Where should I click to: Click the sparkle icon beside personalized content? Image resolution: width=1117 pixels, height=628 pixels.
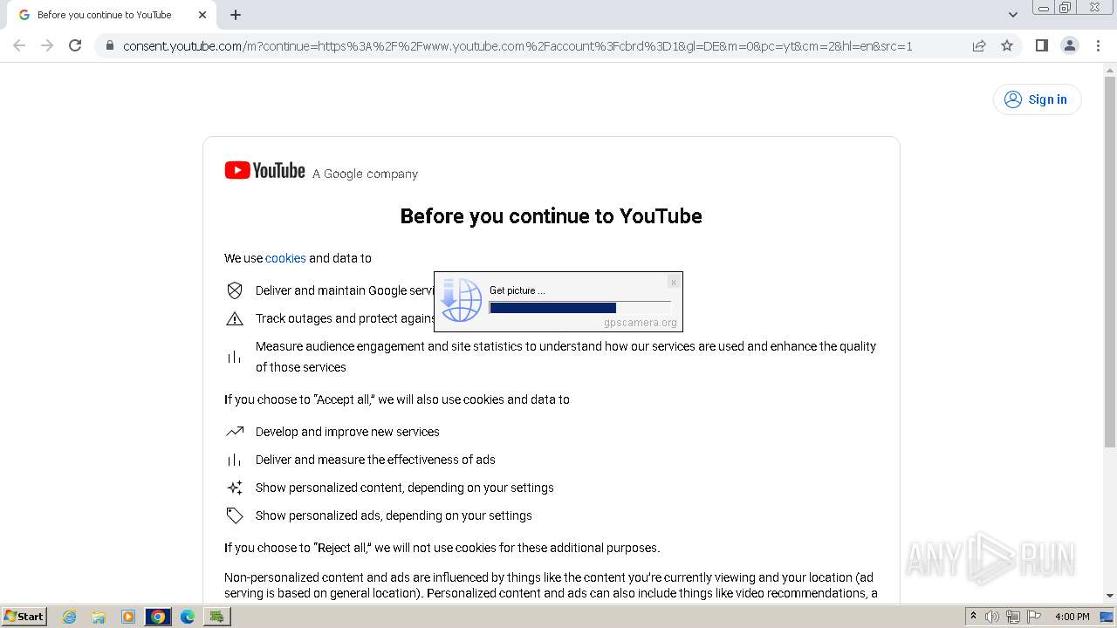pyautogui.click(x=235, y=488)
